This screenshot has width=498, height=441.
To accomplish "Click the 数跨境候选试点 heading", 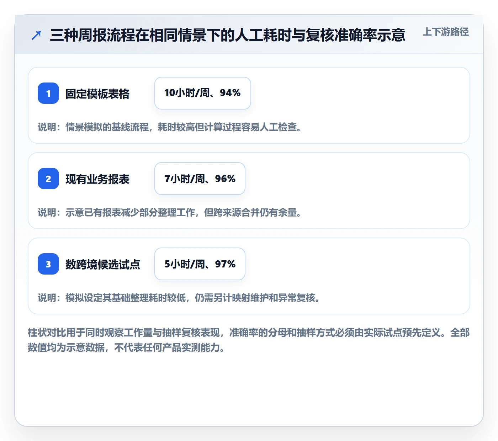I will [x=103, y=264].
